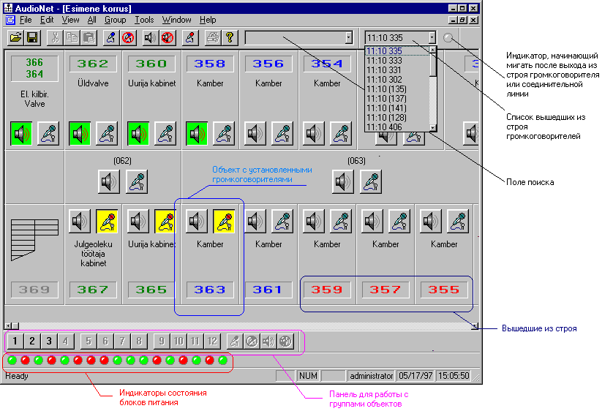The height and width of the screenshot is (411, 613).
Task: Click the microphone icon of room 359
Action: click(341, 222)
